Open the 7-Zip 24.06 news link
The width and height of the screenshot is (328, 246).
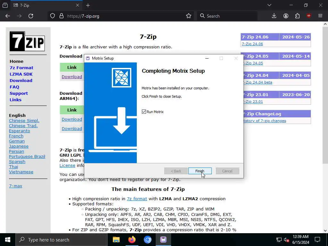tap(252, 44)
